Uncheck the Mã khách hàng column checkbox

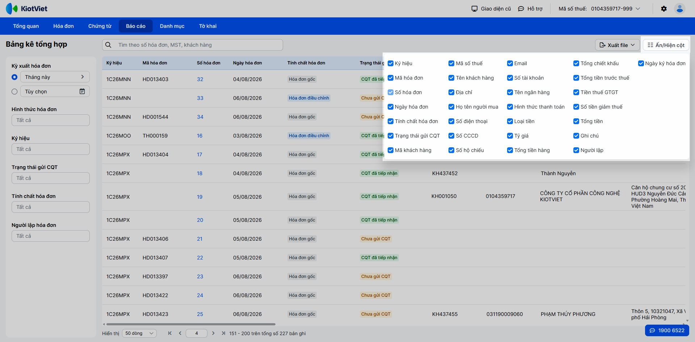[x=390, y=150]
